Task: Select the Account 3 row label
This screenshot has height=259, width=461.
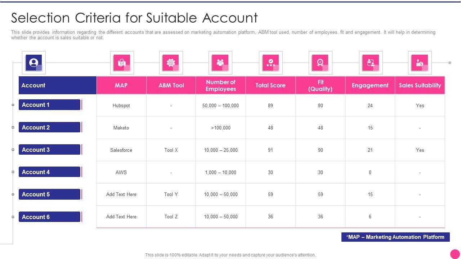Action: point(49,150)
